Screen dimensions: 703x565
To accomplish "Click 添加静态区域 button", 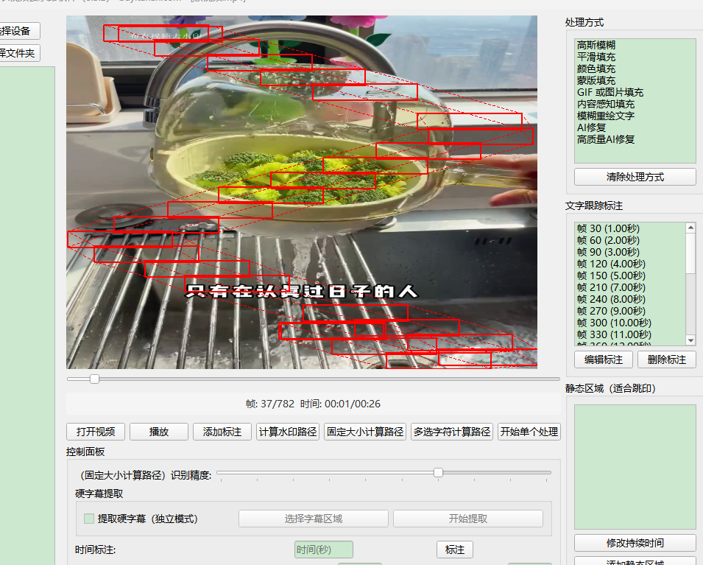I will [x=635, y=561].
